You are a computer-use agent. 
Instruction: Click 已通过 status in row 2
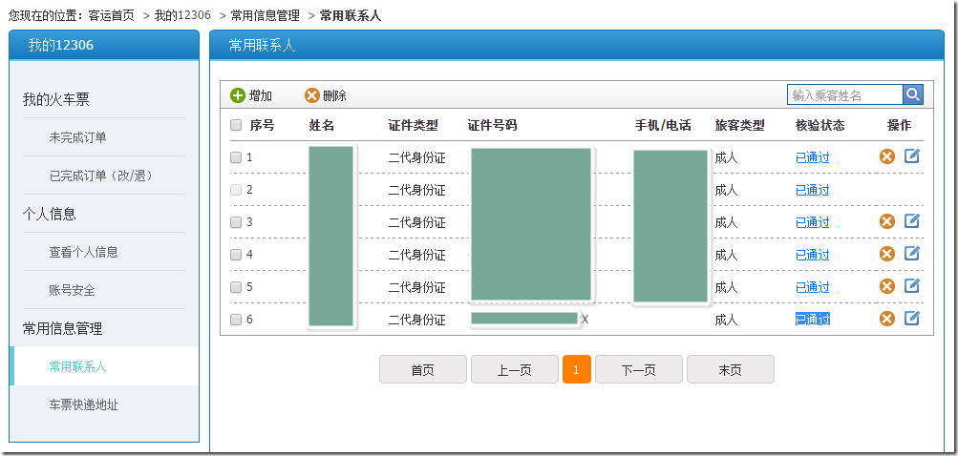click(813, 191)
